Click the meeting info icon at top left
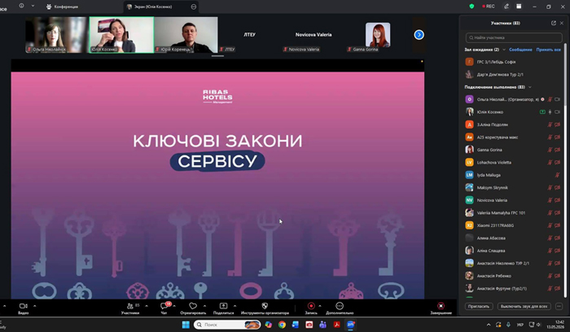The height and width of the screenshot is (332, 570). click(x=21, y=6)
